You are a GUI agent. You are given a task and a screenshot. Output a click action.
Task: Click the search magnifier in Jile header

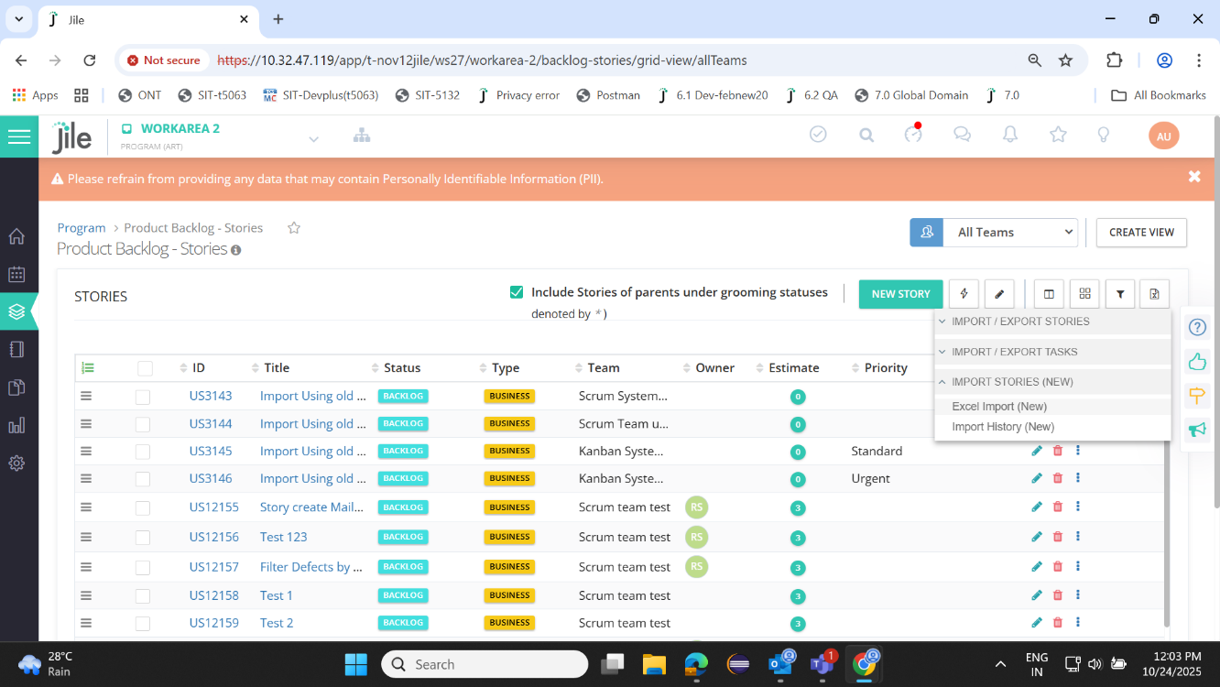(866, 135)
